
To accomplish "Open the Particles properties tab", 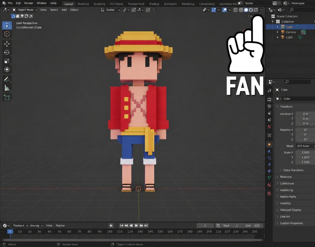I will pyautogui.click(x=269, y=158).
